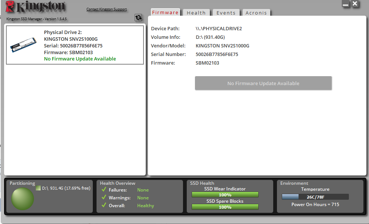Viewport: 369px width, 224px height.
Task: Click the Failures green checkmark icon
Action: point(104,189)
